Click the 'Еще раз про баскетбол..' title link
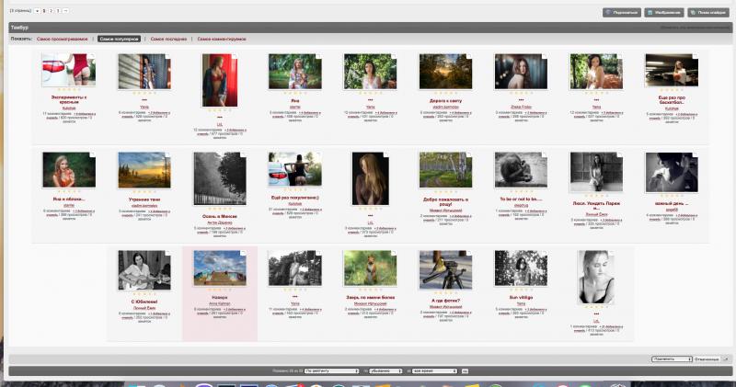736x387 pixels. point(672,100)
